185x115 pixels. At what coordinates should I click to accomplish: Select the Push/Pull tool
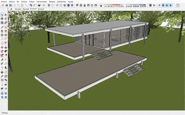(6, 47)
